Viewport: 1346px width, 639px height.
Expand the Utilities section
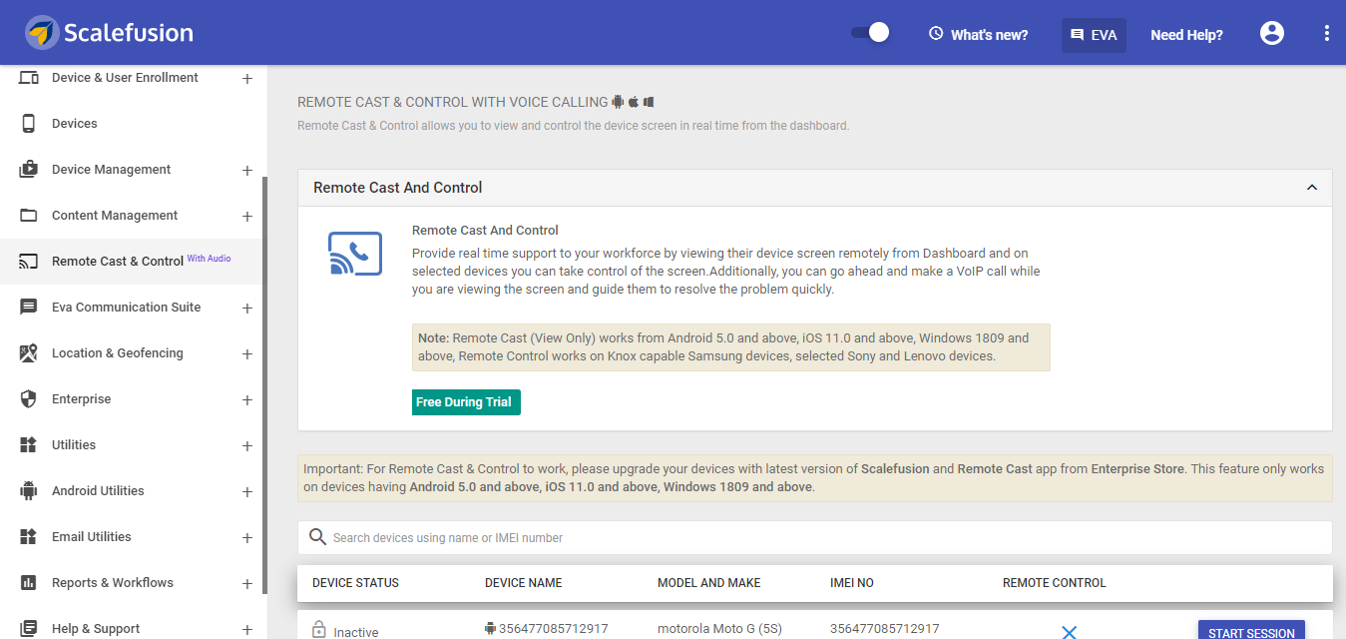[247, 446]
